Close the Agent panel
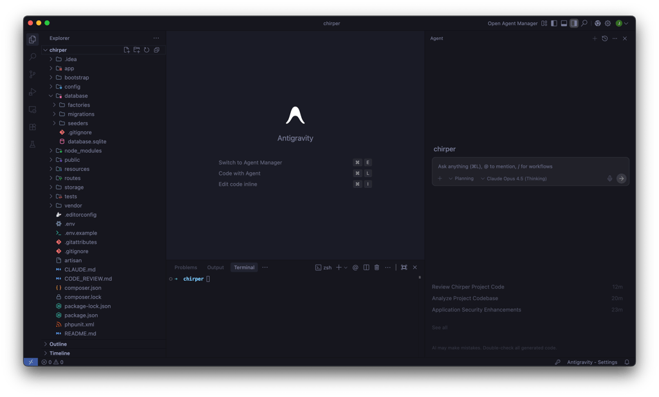The width and height of the screenshot is (659, 397). pyautogui.click(x=625, y=38)
